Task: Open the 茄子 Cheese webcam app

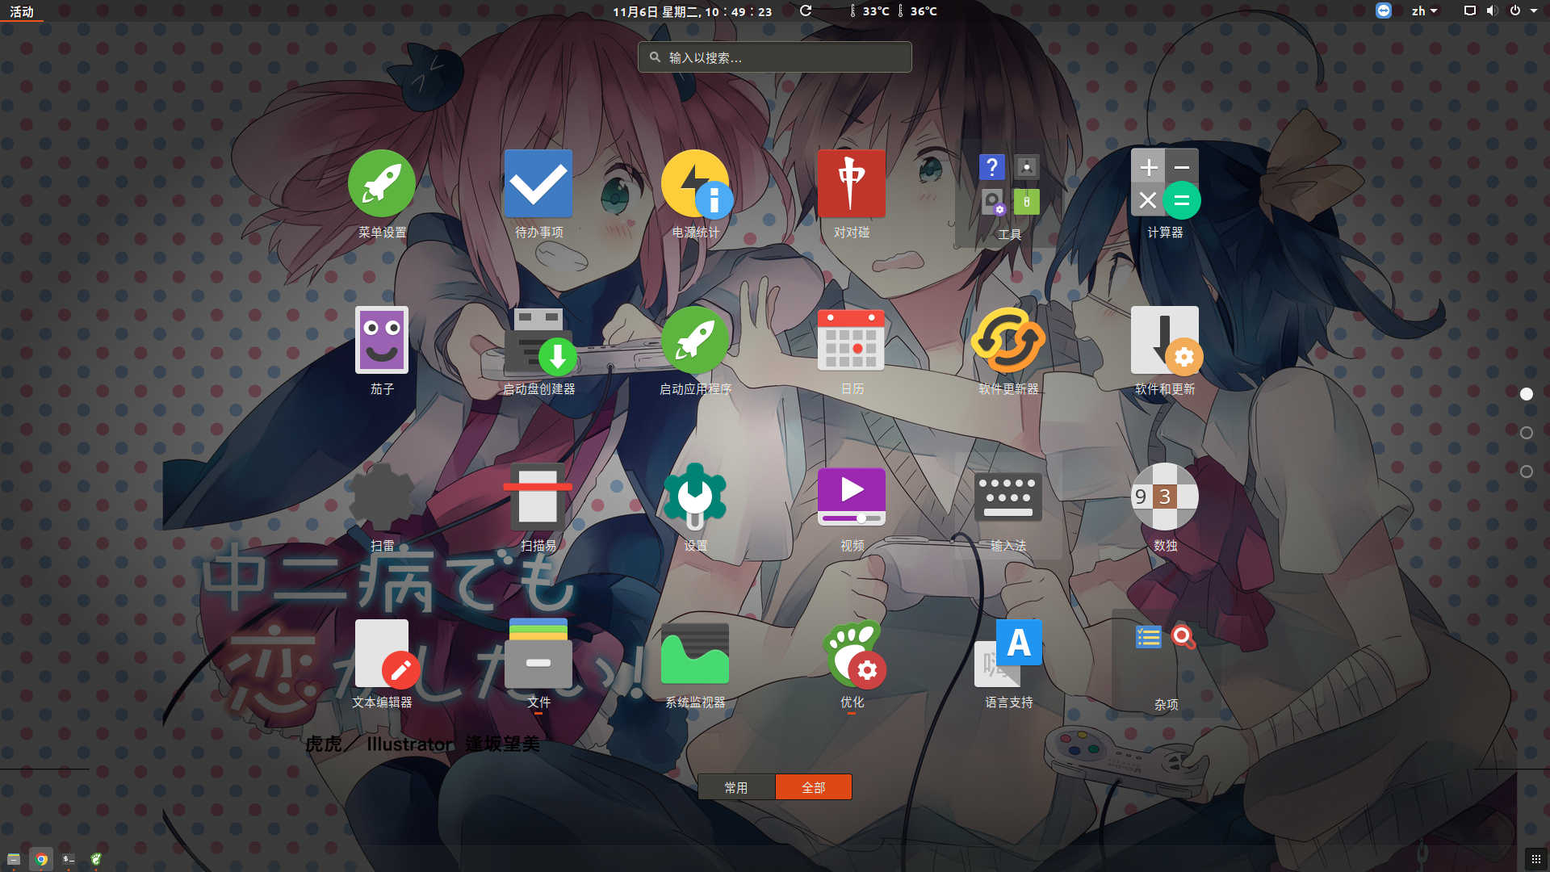Action: pyautogui.click(x=382, y=351)
